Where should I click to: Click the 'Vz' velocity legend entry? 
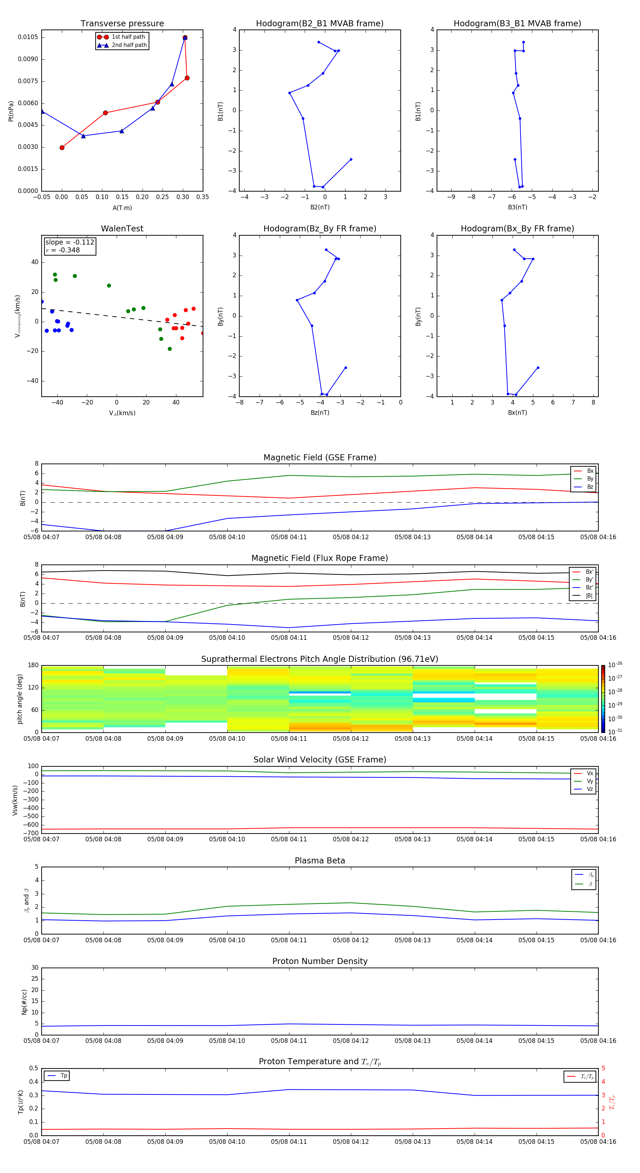583,789
